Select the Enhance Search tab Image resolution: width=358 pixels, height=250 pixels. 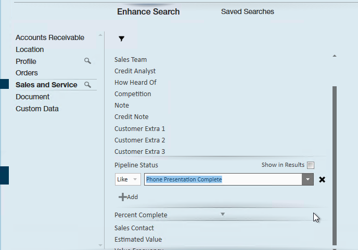pyautogui.click(x=148, y=11)
